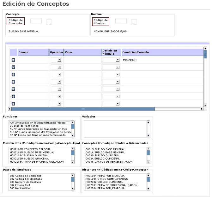Open the Código de Concepto lookup button

click(49, 22)
